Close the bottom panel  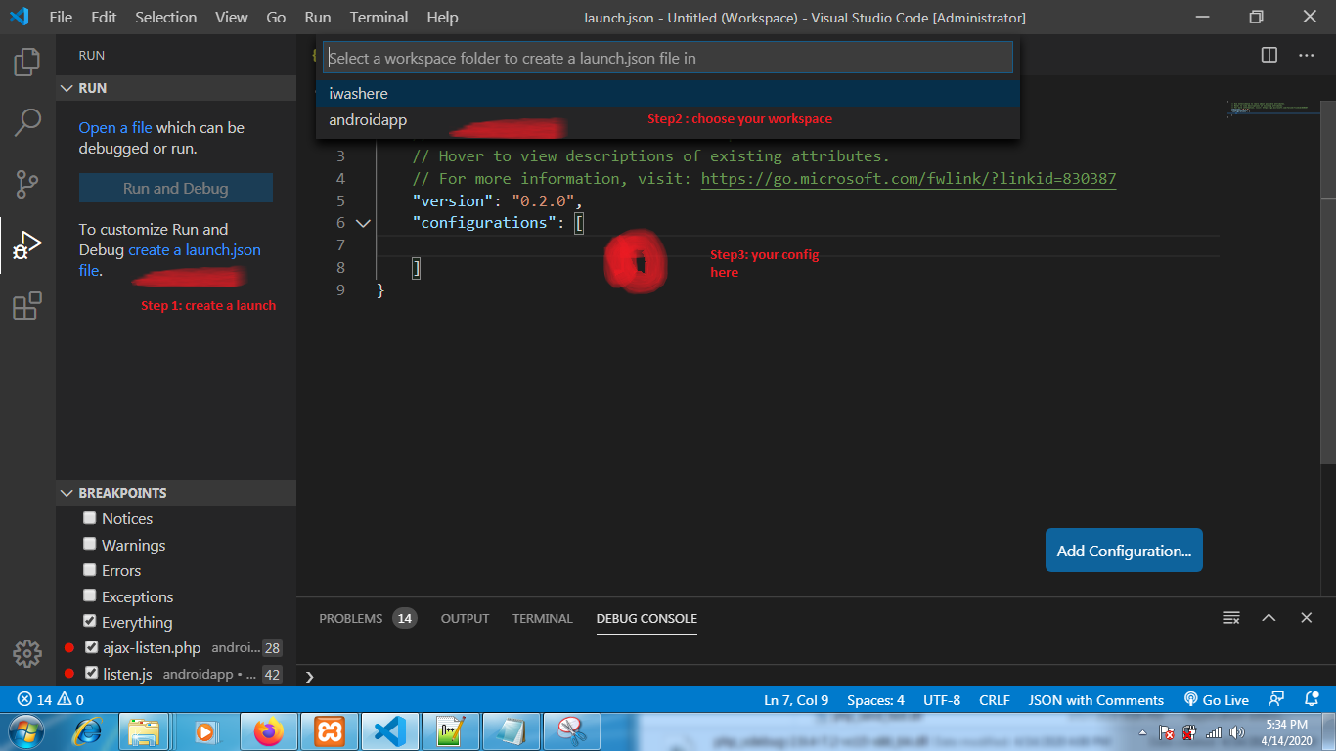coord(1306,618)
